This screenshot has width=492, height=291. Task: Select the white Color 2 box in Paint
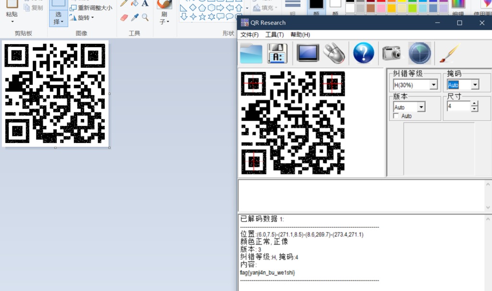335,4
